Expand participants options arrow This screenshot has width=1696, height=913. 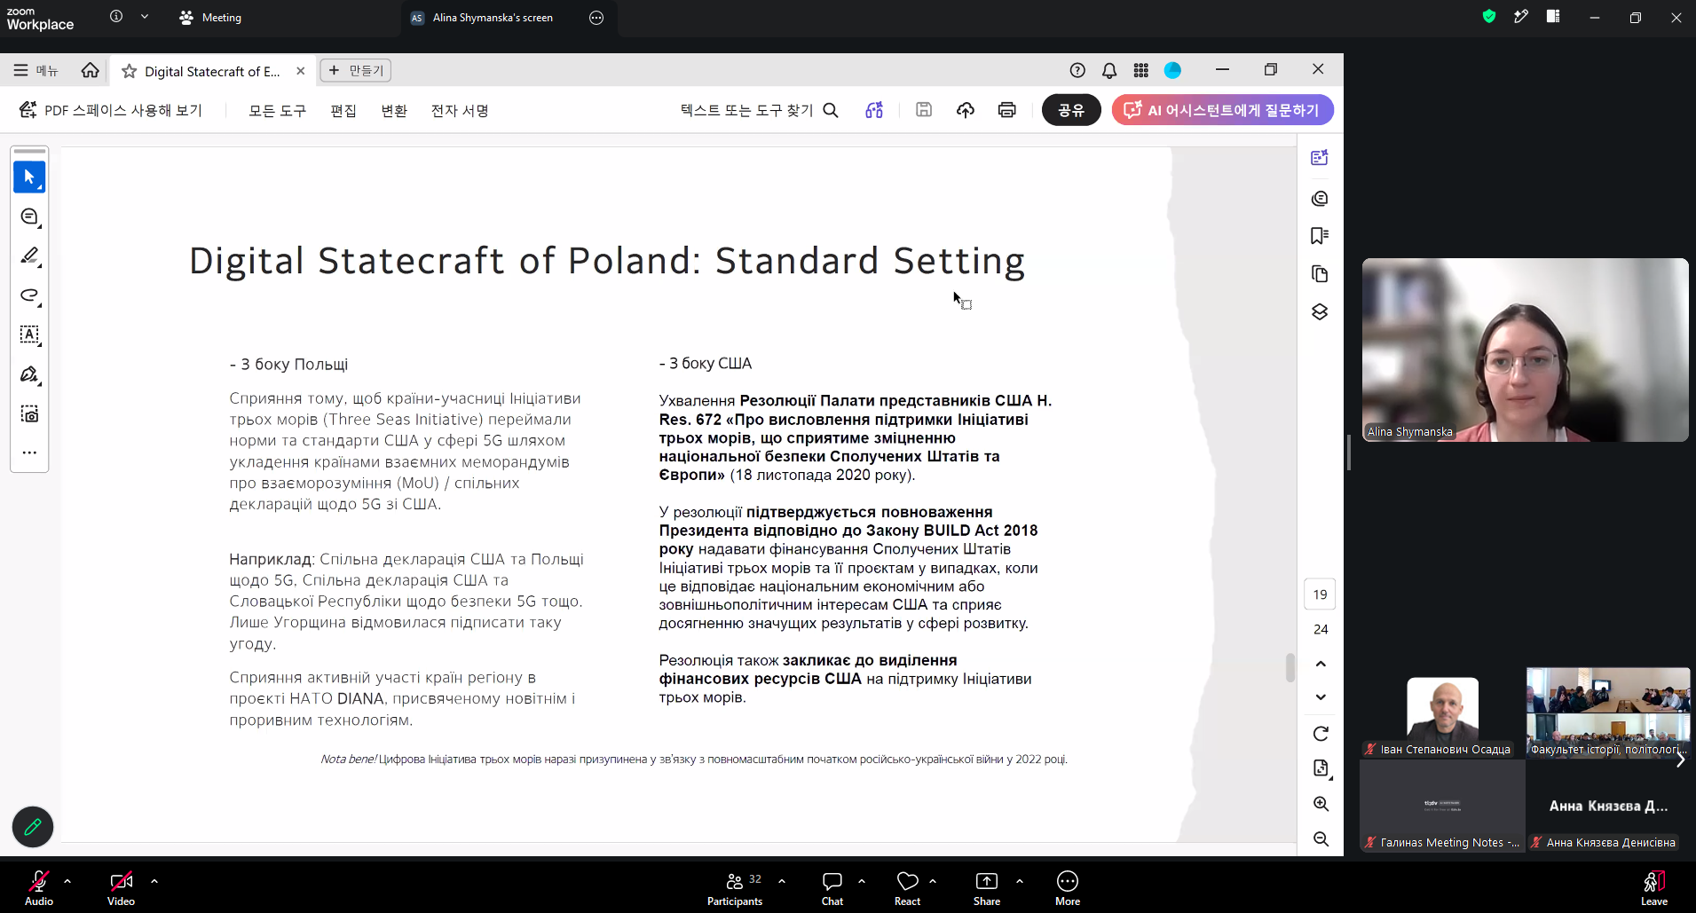click(782, 881)
